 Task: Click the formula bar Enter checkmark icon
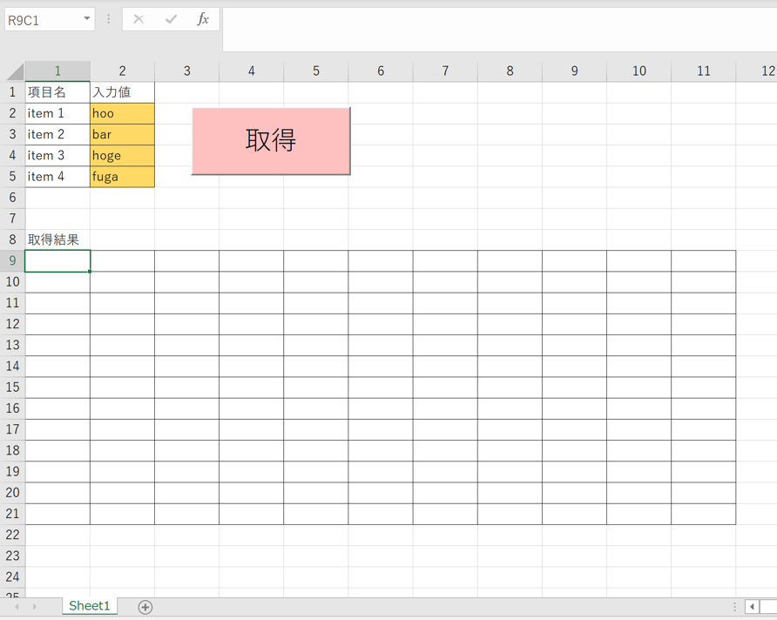[x=171, y=19]
